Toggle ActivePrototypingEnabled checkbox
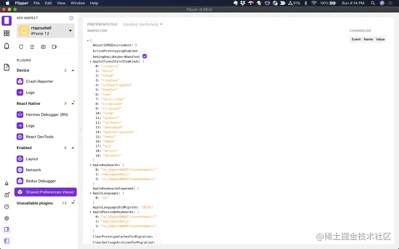 click(x=143, y=51)
